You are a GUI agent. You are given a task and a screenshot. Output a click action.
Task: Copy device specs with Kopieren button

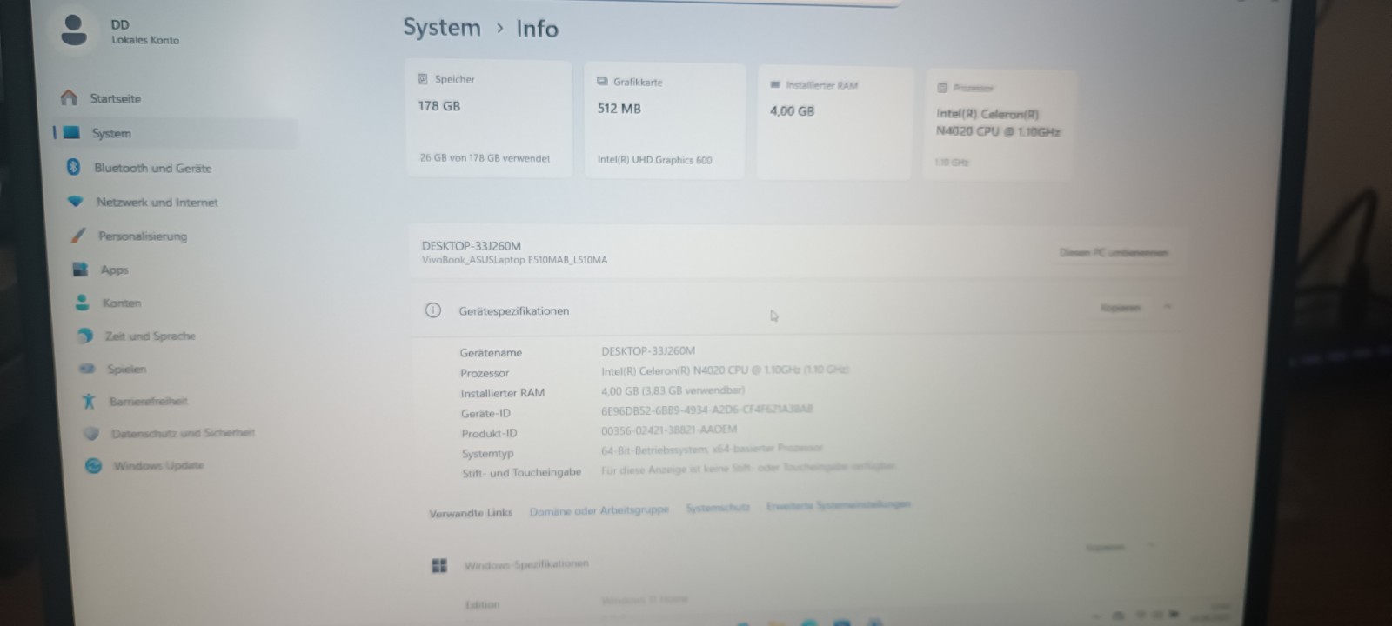pyautogui.click(x=1121, y=307)
